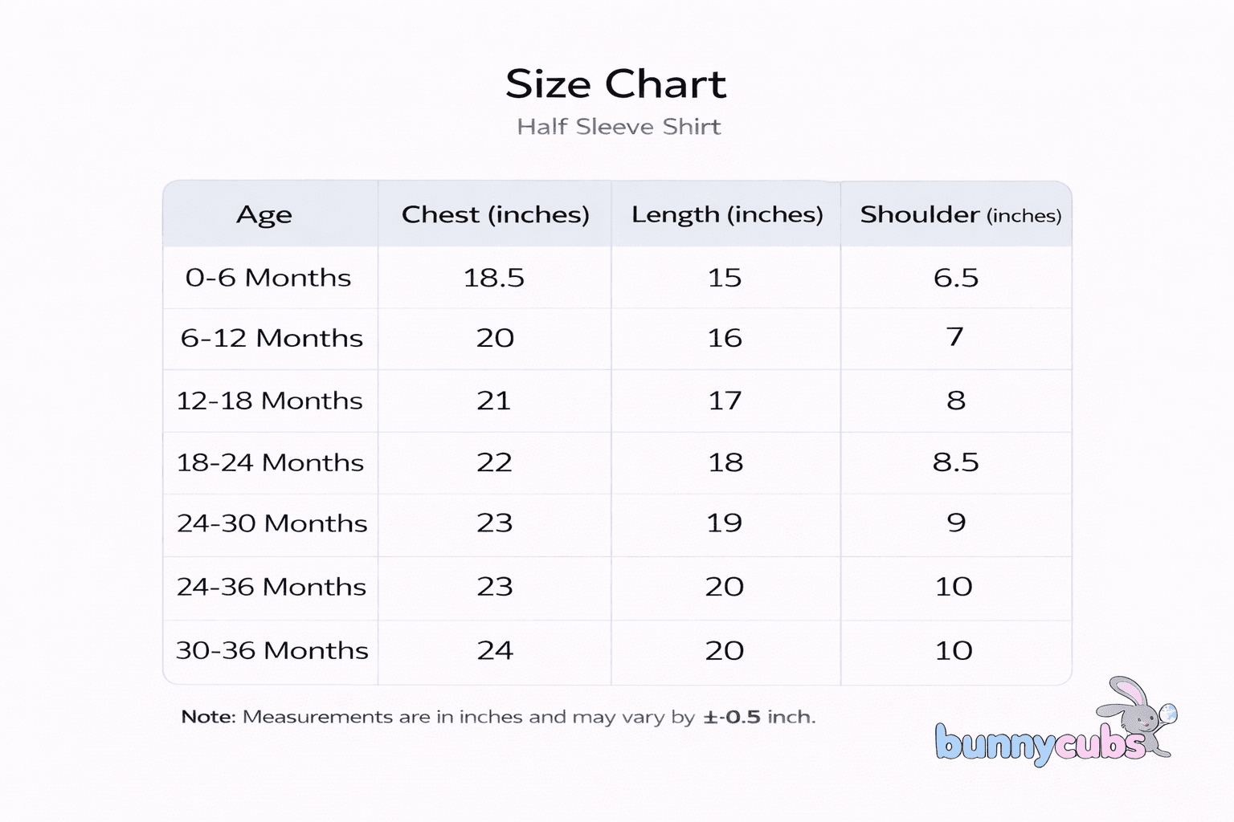
Task: Click chest value 24 for 30-36 Months
Action: click(x=495, y=650)
